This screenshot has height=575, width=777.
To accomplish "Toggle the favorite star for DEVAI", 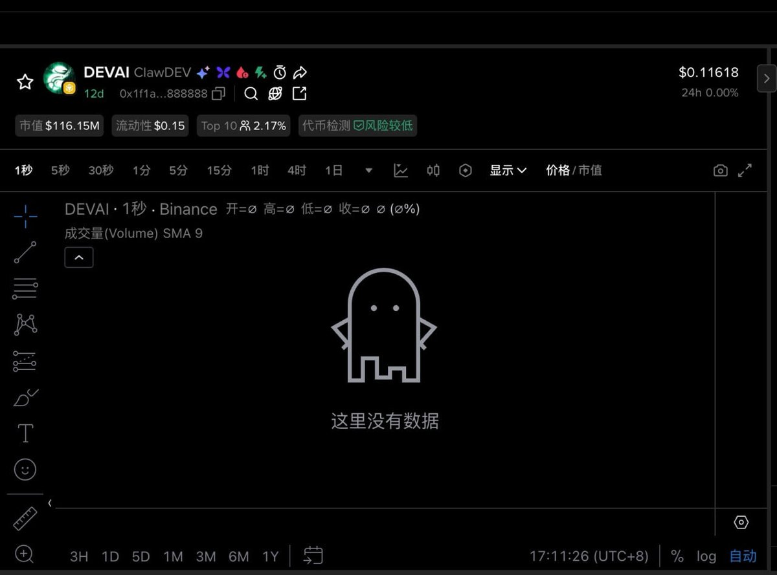I will point(25,81).
